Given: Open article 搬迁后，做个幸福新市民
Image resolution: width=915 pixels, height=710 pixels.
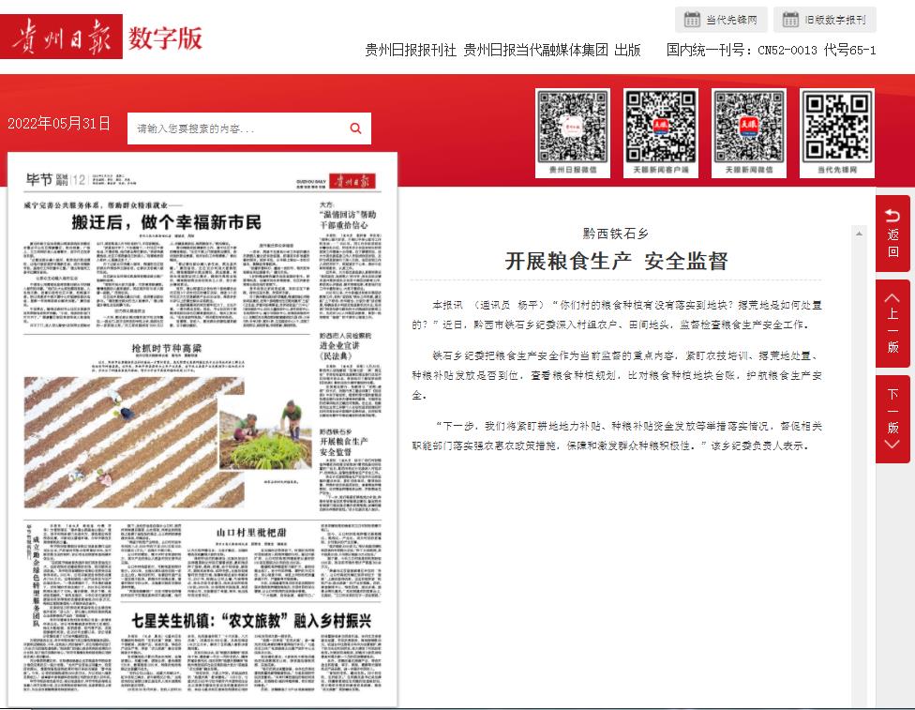Looking at the screenshot, I should point(166,222).
